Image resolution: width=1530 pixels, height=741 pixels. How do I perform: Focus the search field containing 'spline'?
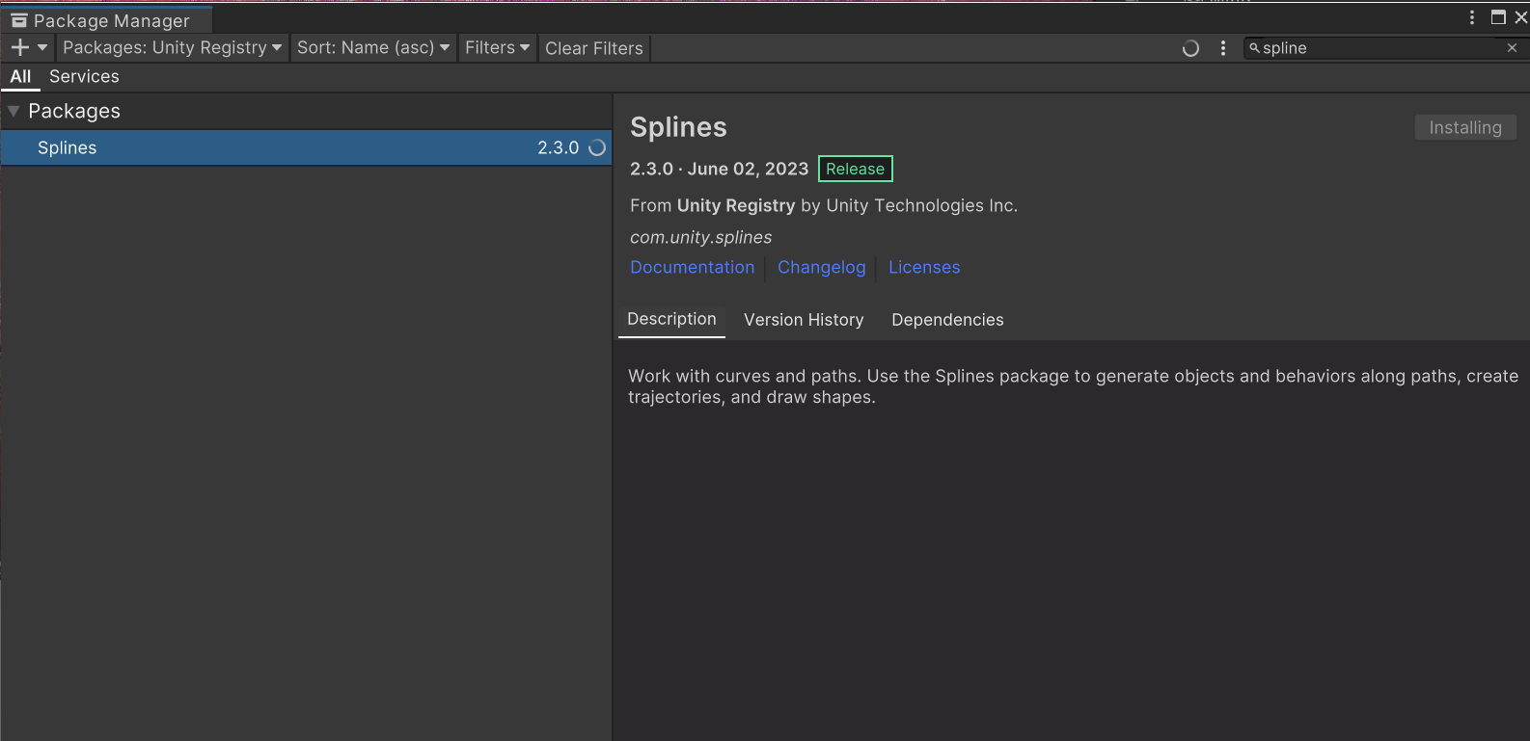pos(1384,47)
